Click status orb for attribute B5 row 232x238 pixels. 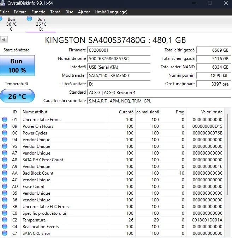coord(5,193)
